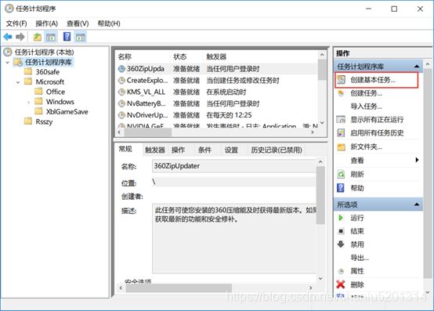
Task: Click the 属性 clock icon
Action: [341, 271]
